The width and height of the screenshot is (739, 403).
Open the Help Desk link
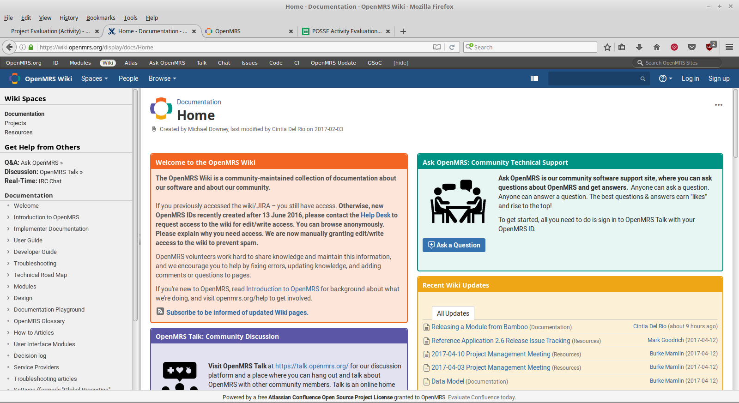tap(376, 215)
